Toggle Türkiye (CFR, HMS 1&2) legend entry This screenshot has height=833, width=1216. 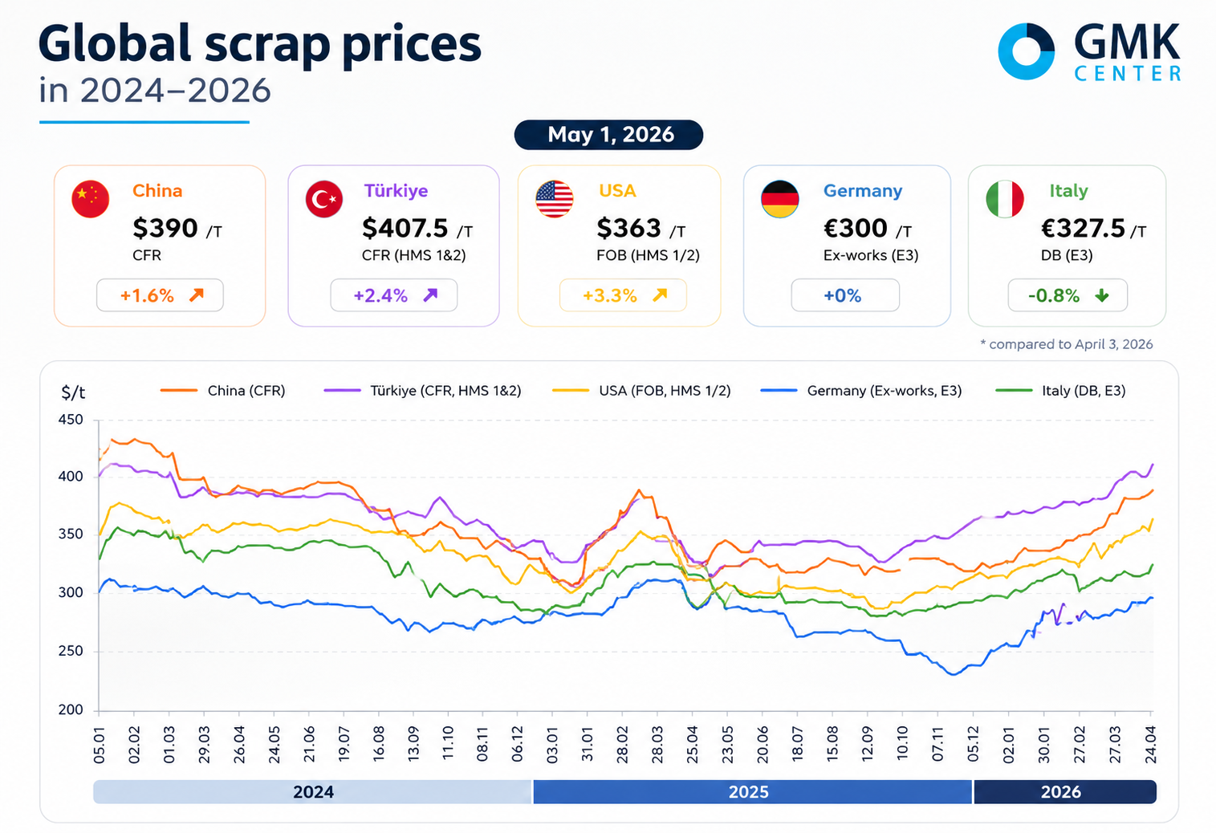click(423, 391)
